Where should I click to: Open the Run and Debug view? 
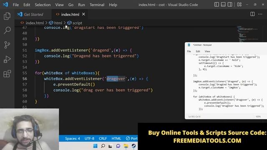[x=7, y=59]
